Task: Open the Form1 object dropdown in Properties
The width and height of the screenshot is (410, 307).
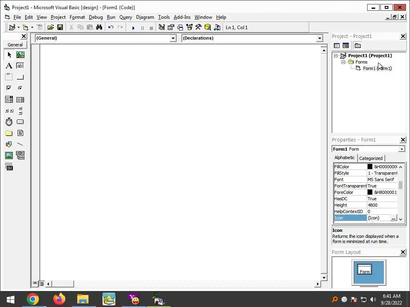Action: coord(402,149)
